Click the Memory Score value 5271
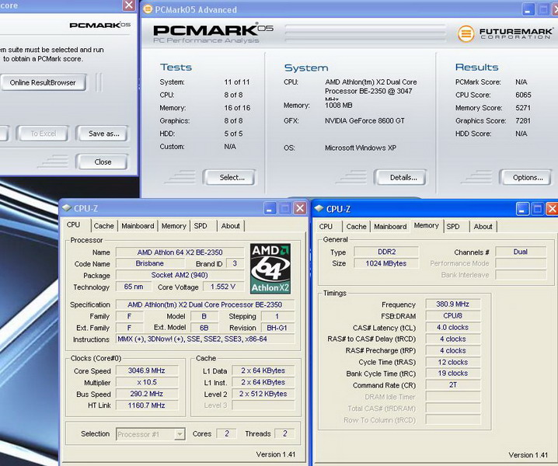558x466 pixels. tap(523, 108)
